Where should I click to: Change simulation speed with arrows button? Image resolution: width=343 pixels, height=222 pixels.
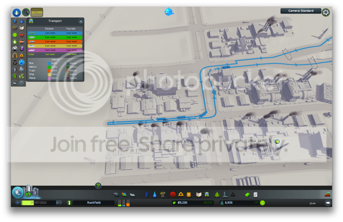[59, 203]
